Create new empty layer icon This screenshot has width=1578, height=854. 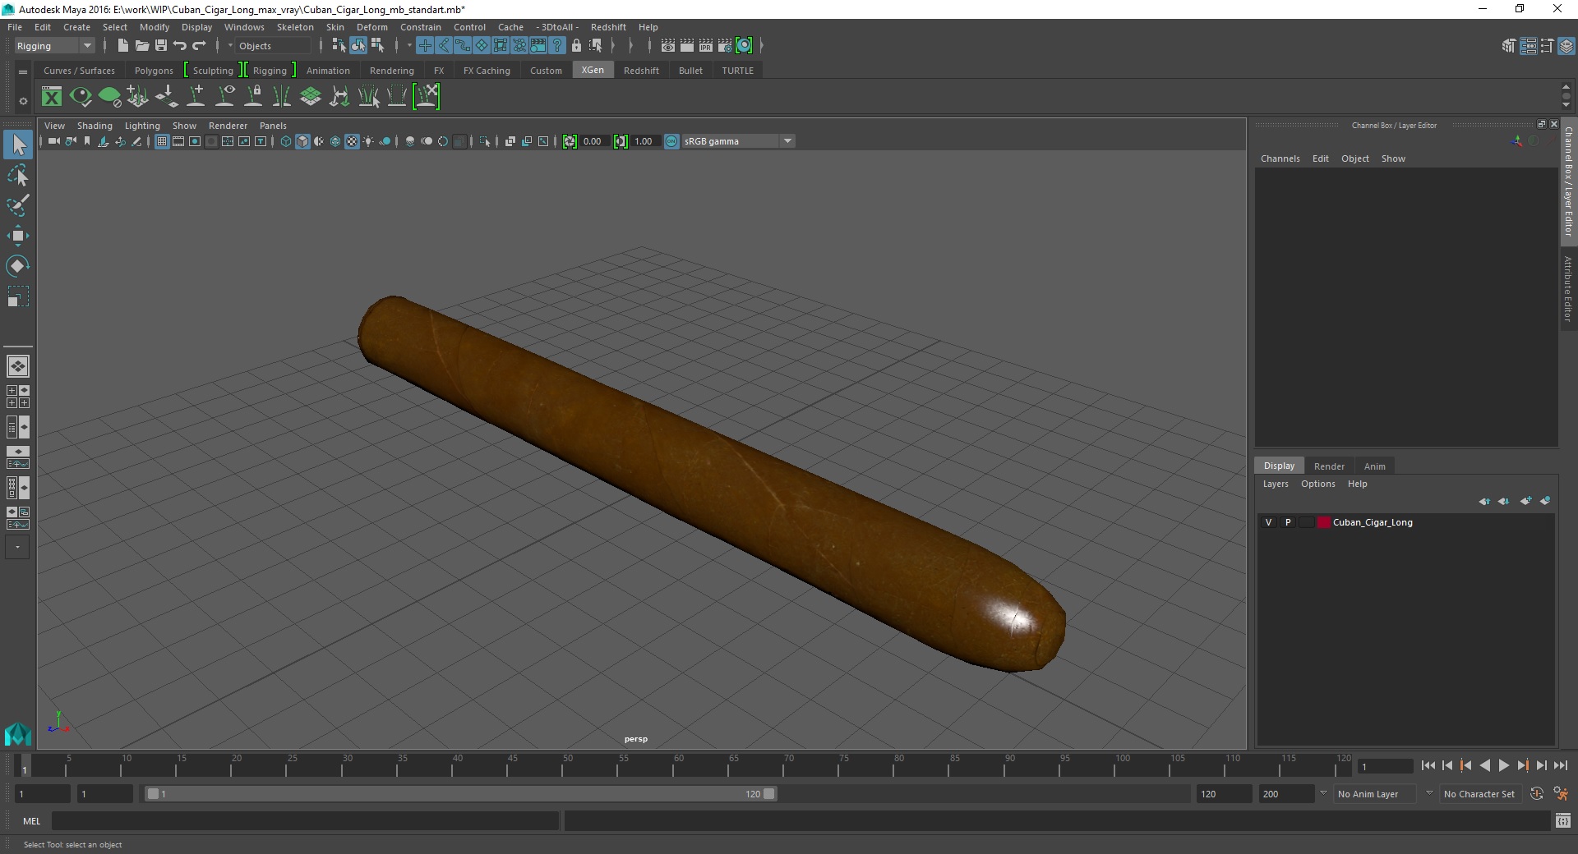(1526, 501)
